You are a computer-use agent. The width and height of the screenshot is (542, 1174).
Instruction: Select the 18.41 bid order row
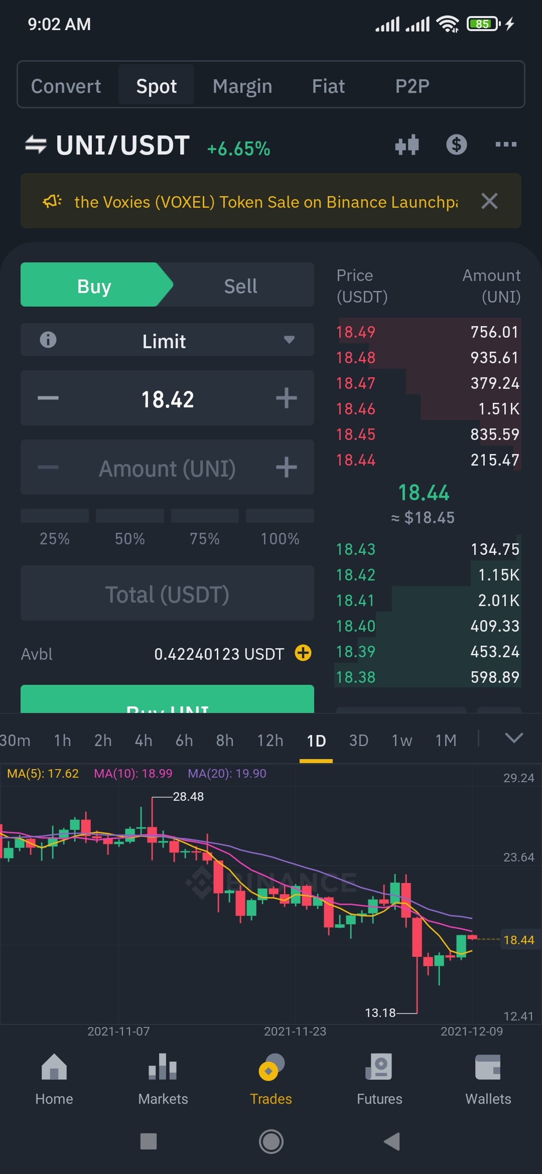click(428, 600)
